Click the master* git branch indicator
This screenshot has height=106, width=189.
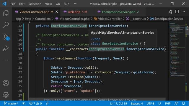click(11, 103)
